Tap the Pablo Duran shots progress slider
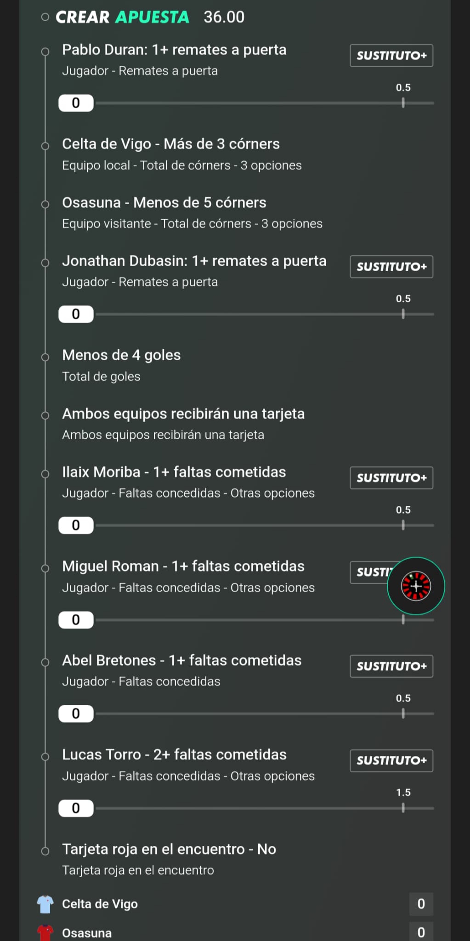Viewport: 470px width, 941px height. coord(265,103)
